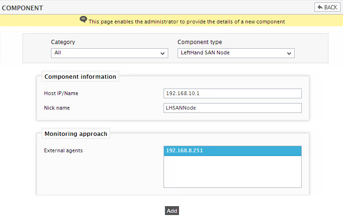Click the Add button
Viewport: 343px width, 223px height.
(x=172, y=211)
